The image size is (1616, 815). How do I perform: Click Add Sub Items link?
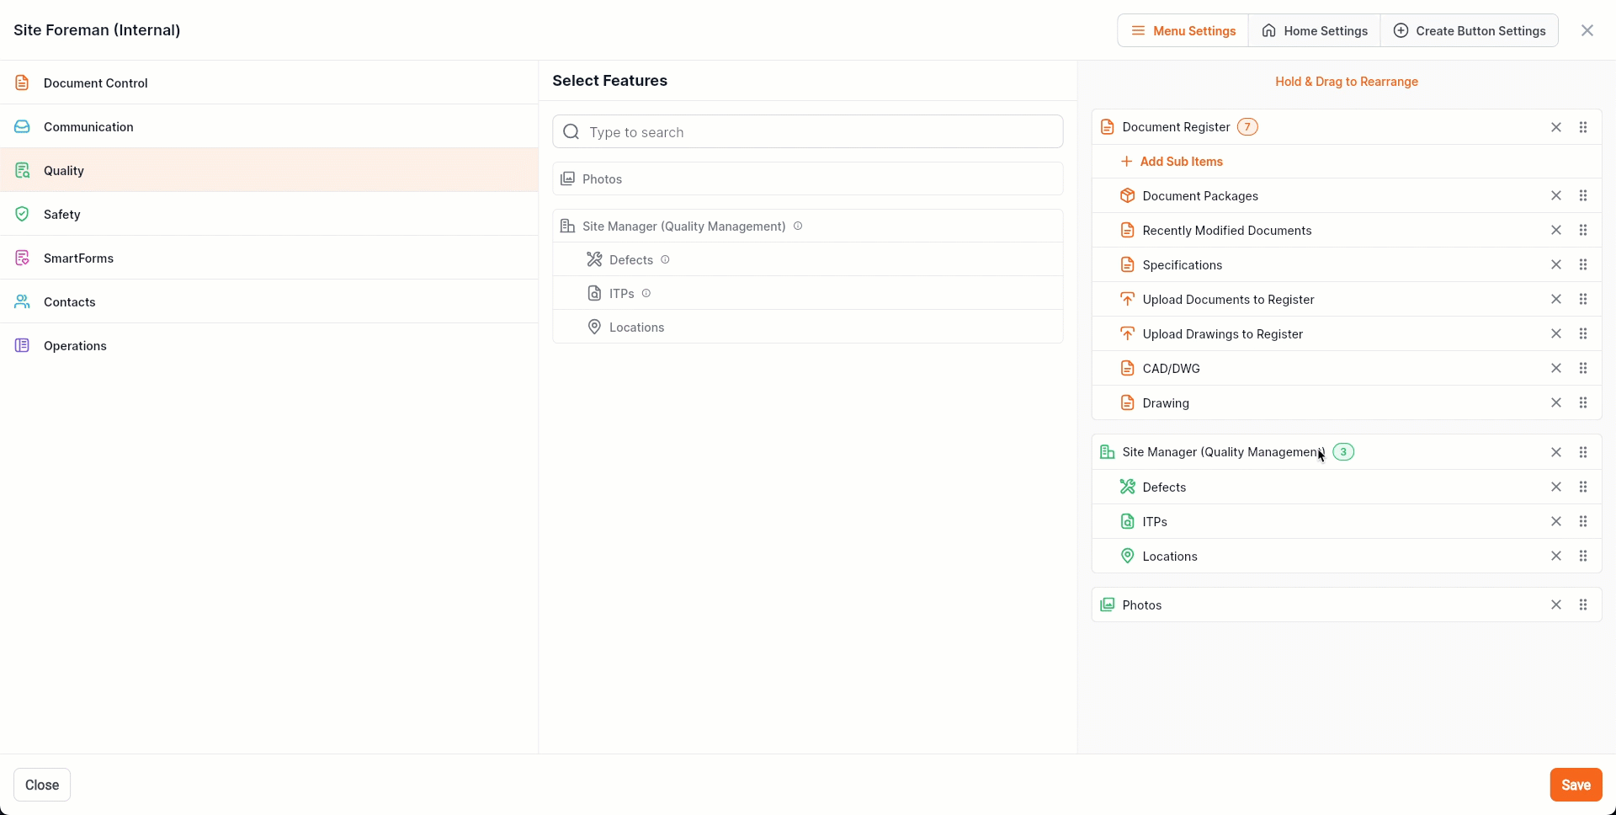tap(1180, 162)
